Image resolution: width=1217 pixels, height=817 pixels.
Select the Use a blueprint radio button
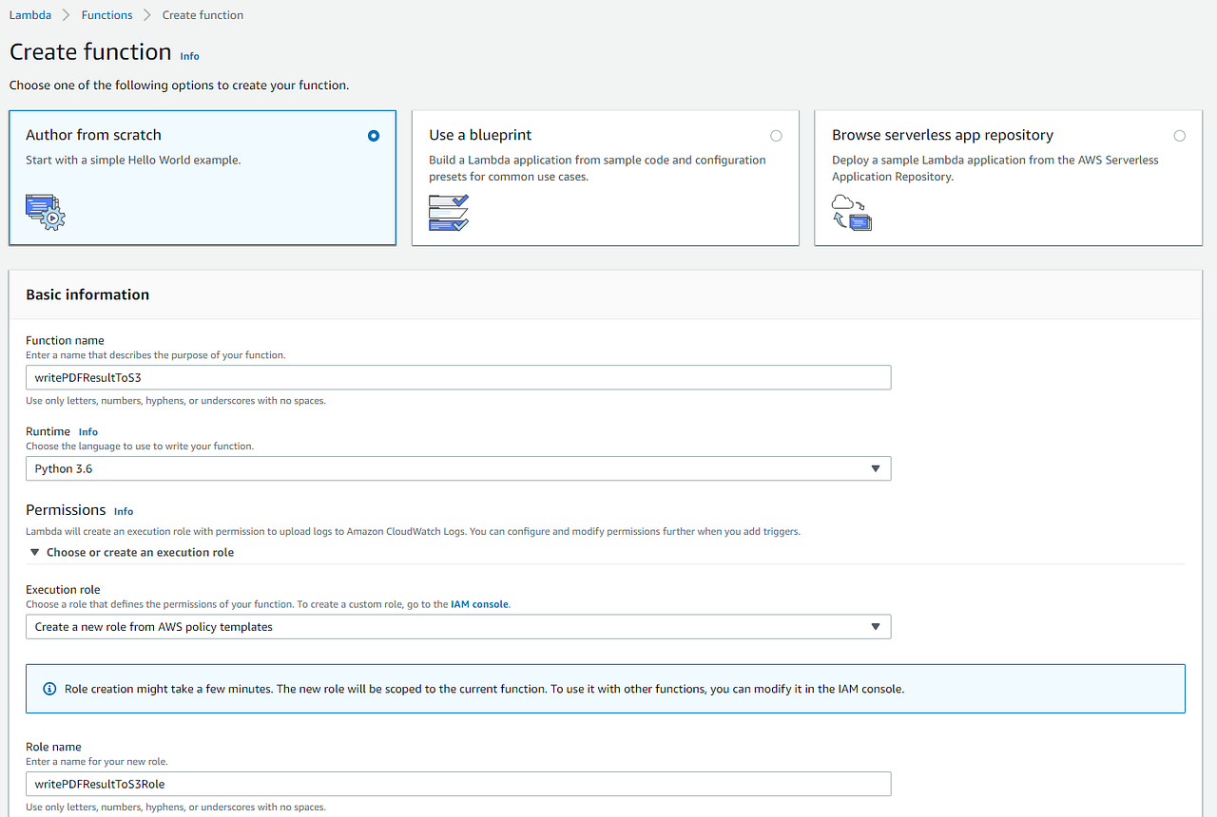point(776,136)
